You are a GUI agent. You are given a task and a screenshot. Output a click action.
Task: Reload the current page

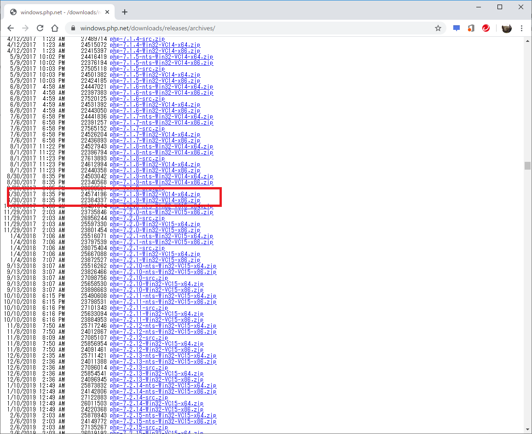point(40,28)
